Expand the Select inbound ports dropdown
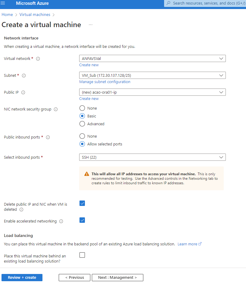The height and width of the screenshot is (283, 246). (x=152, y=157)
